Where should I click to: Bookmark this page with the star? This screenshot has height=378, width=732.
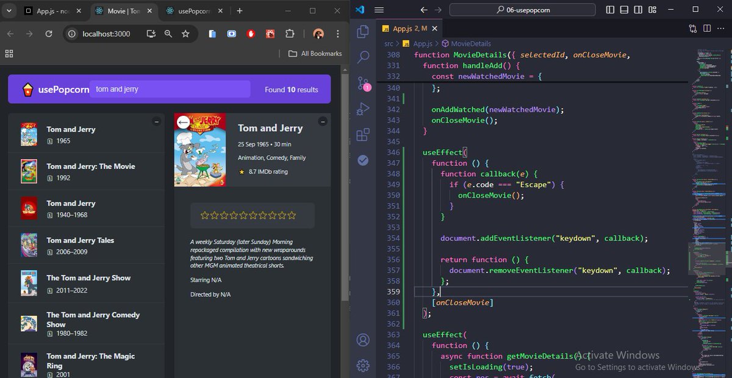[x=185, y=34]
